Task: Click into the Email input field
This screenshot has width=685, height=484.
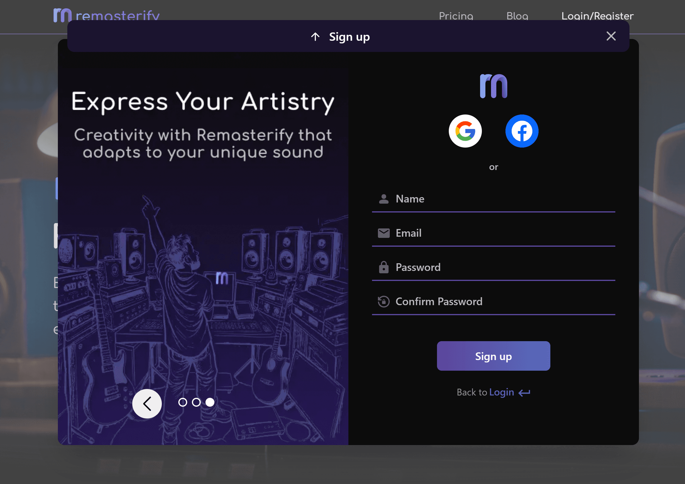Action: (x=501, y=233)
